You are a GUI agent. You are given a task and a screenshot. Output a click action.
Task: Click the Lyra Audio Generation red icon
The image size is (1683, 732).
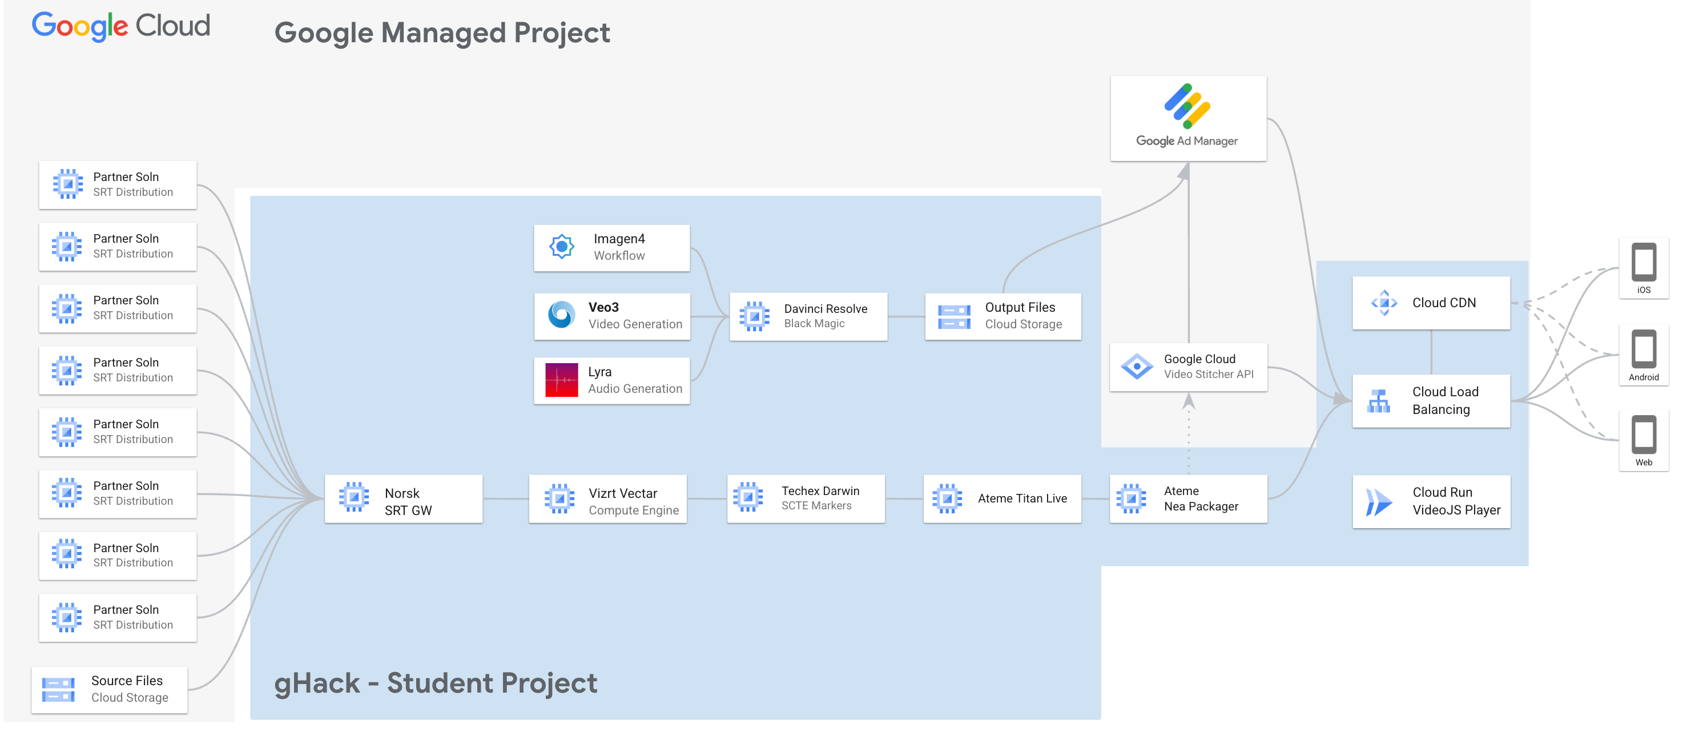[561, 380]
